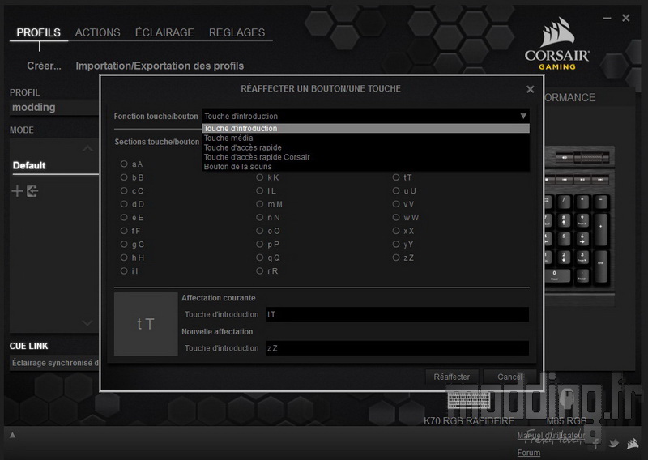The width and height of the screenshot is (648, 460).
Task: Select the tT radio button
Action: coord(396,177)
